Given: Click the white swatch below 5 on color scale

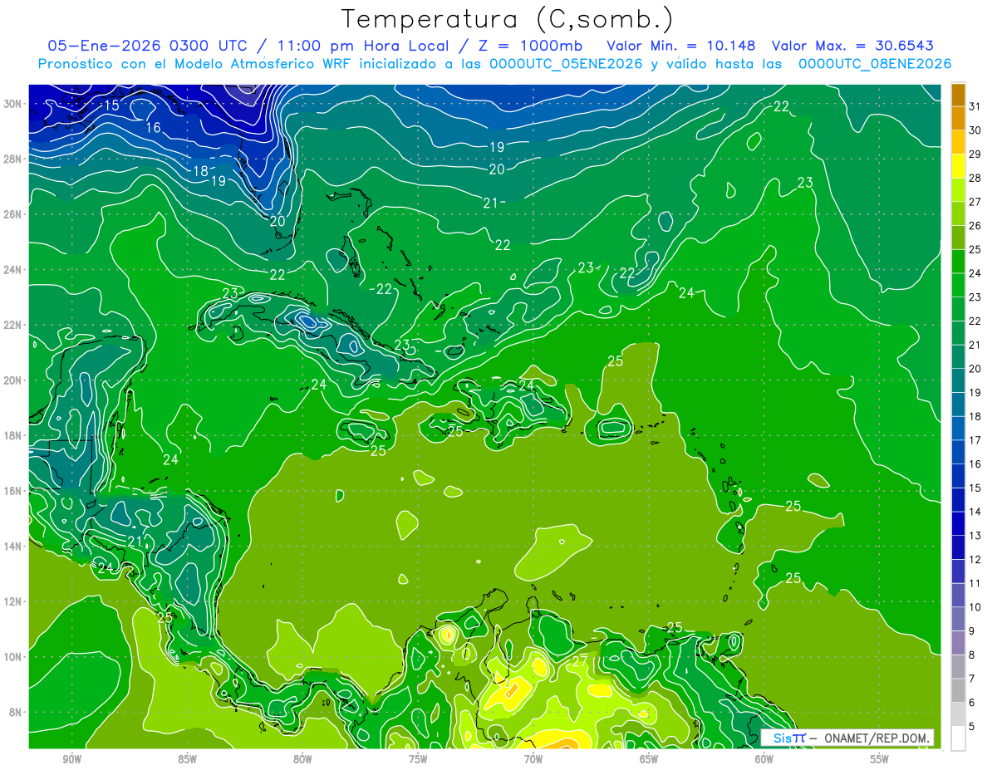Looking at the screenshot, I should [958, 738].
